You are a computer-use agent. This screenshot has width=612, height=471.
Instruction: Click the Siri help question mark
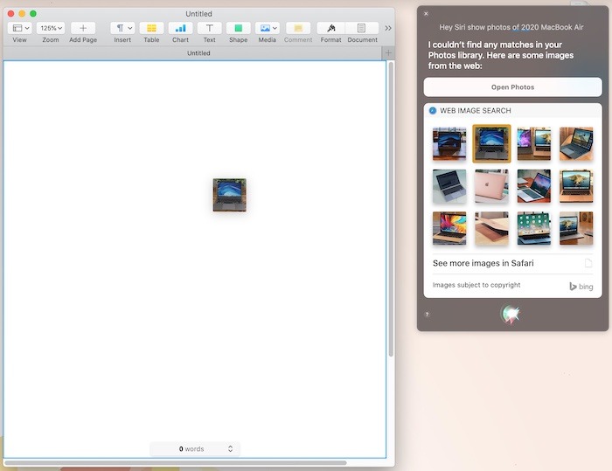click(x=427, y=314)
